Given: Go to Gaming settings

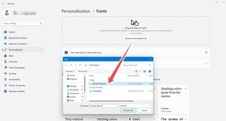Looking at the screenshot, I should (23, 73).
